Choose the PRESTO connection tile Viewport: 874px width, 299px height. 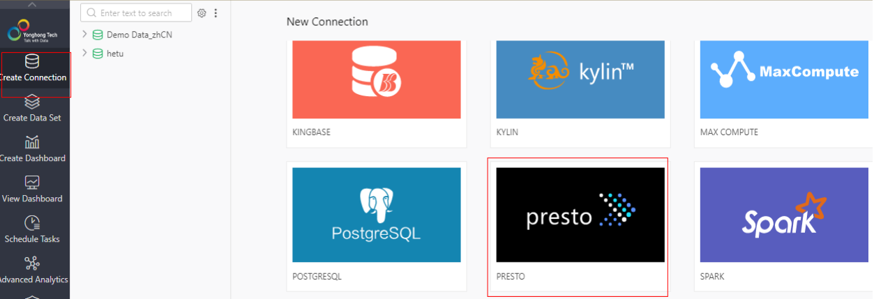[x=578, y=227]
